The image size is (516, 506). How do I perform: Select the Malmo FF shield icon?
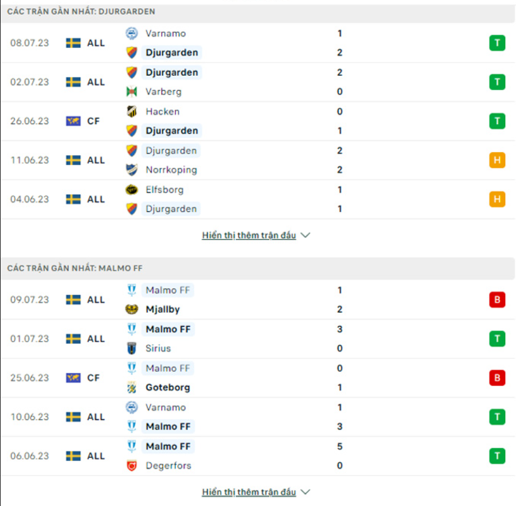[x=131, y=290]
